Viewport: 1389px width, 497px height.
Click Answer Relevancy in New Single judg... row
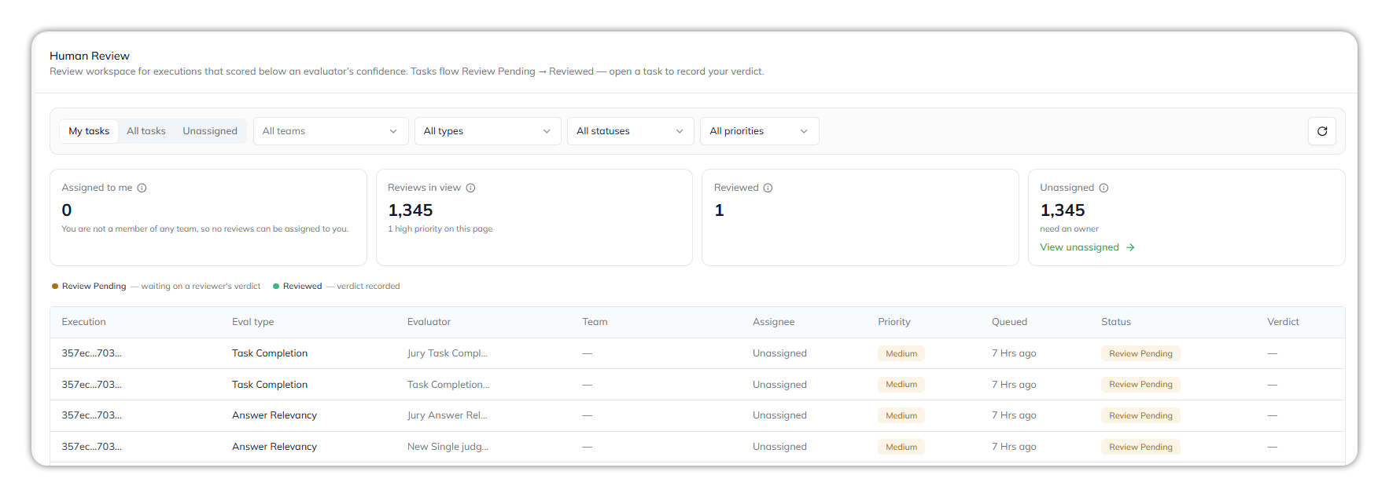(x=274, y=447)
